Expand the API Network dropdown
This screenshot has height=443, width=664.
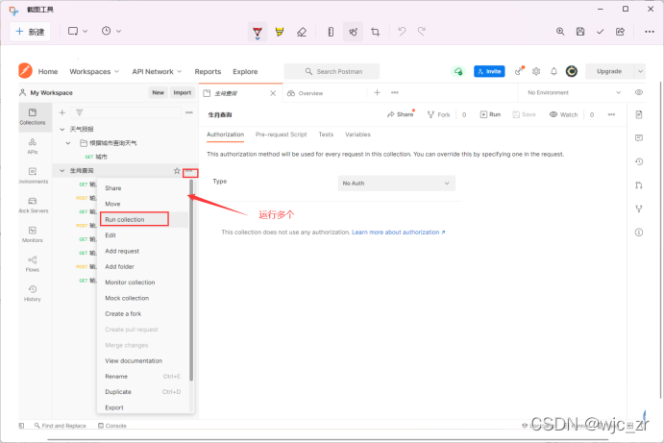pyautogui.click(x=157, y=71)
